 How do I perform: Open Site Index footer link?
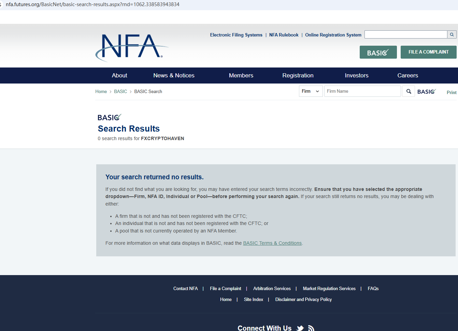(x=254, y=299)
